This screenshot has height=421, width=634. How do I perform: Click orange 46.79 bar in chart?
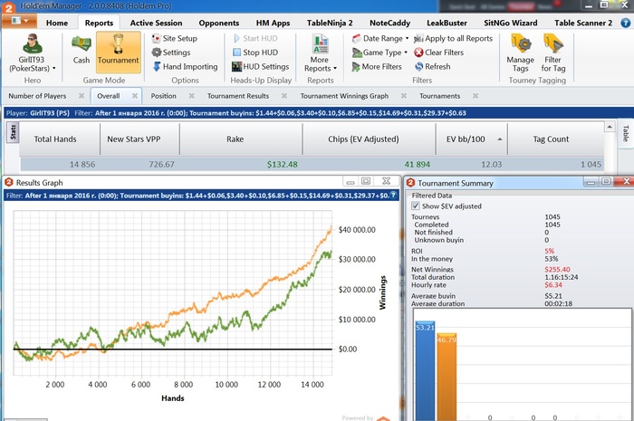[447, 377]
